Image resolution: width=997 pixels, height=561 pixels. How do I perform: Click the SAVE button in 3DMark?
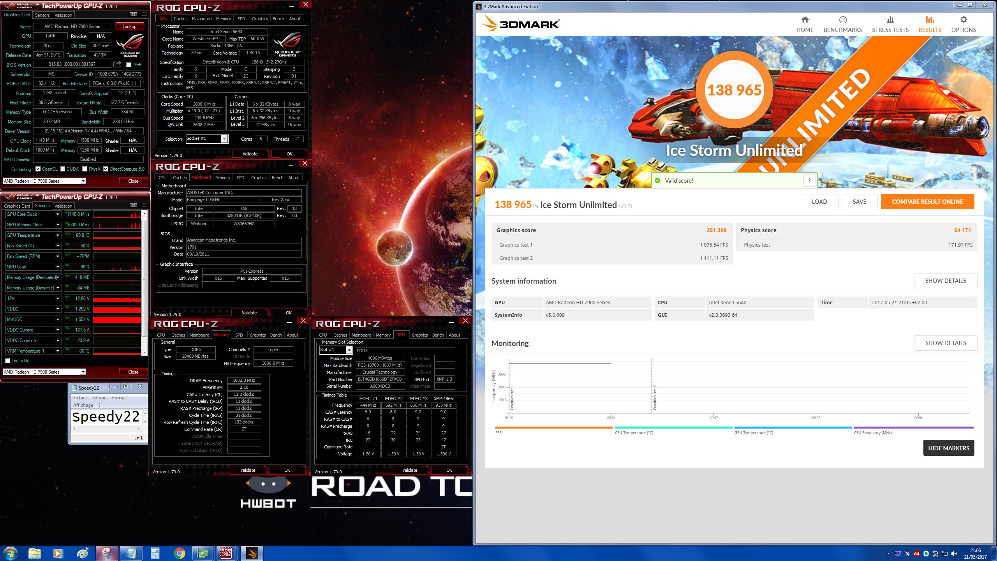click(x=860, y=201)
